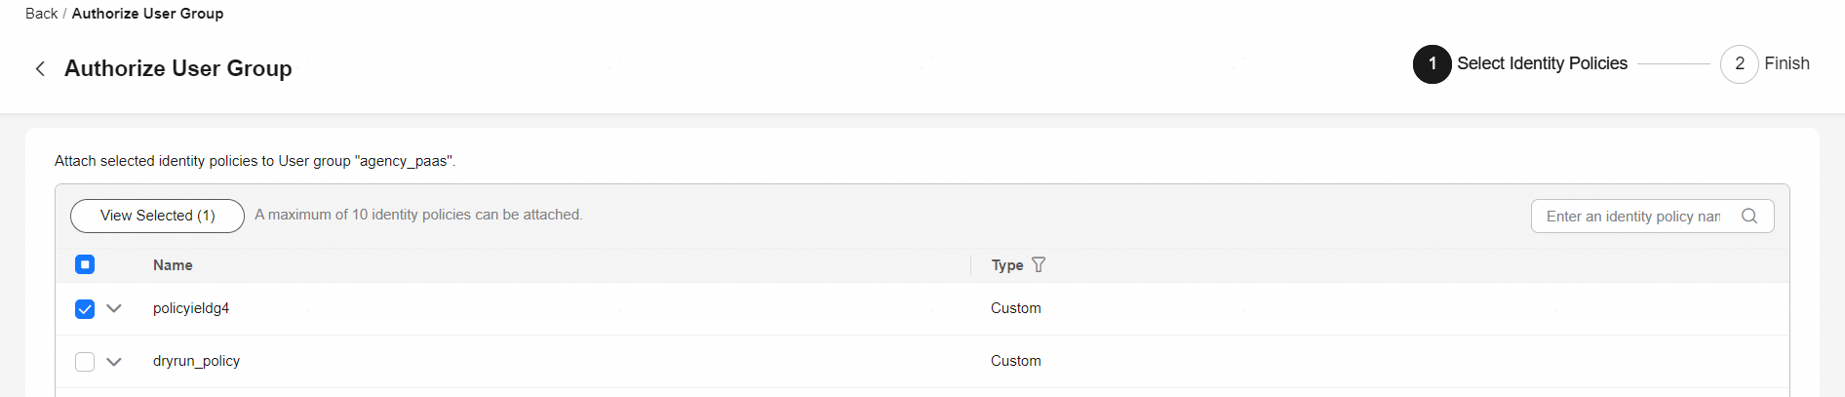Click the Type column header
Image resolution: width=1845 pixels, height=397 pixels.
coord(1006,265)
